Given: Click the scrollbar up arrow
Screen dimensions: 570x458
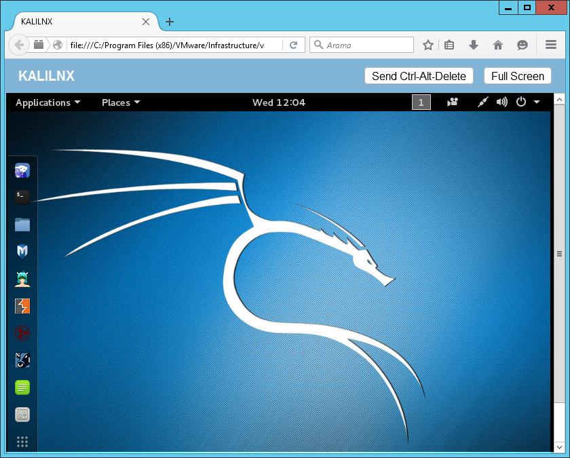Looking at the screenshot, I should point(559,99).
